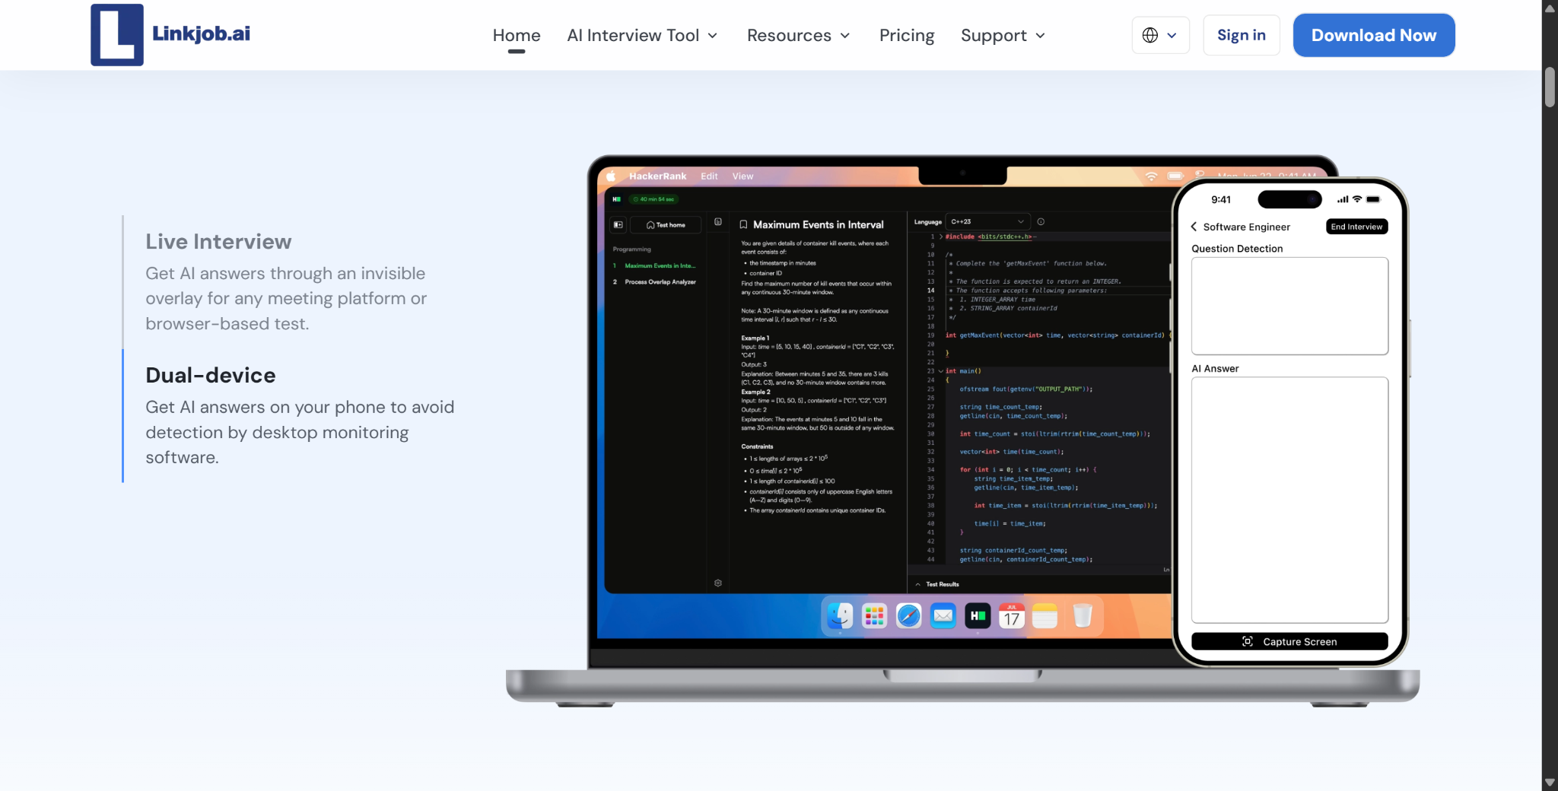Select Process Overlap Analyzer problem

point(656,282)
